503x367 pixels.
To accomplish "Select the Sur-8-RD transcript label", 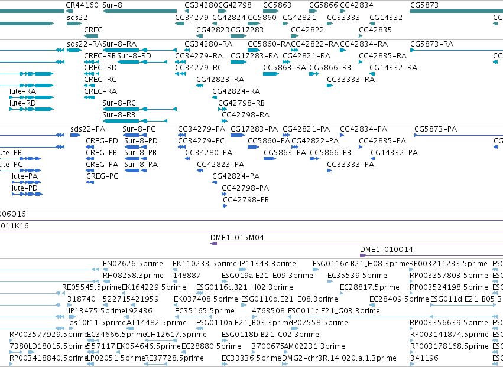I will click(134, 55).
